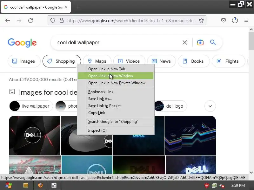Choose Inspect (Q) menu entry
The width and height of the screenshot is (254, 190).
point(116,130)
